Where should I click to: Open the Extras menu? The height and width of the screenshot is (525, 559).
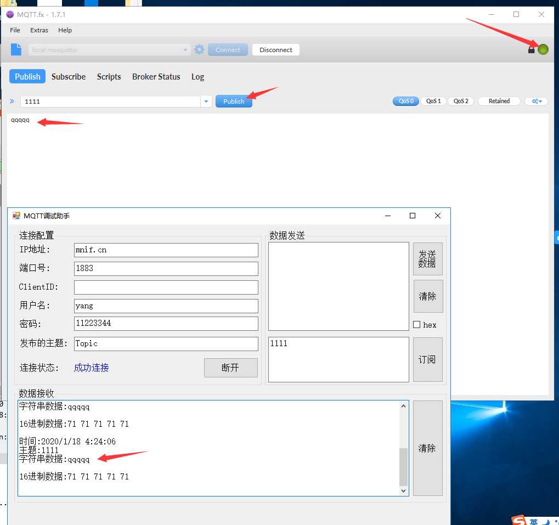click(x=39, y=30)
